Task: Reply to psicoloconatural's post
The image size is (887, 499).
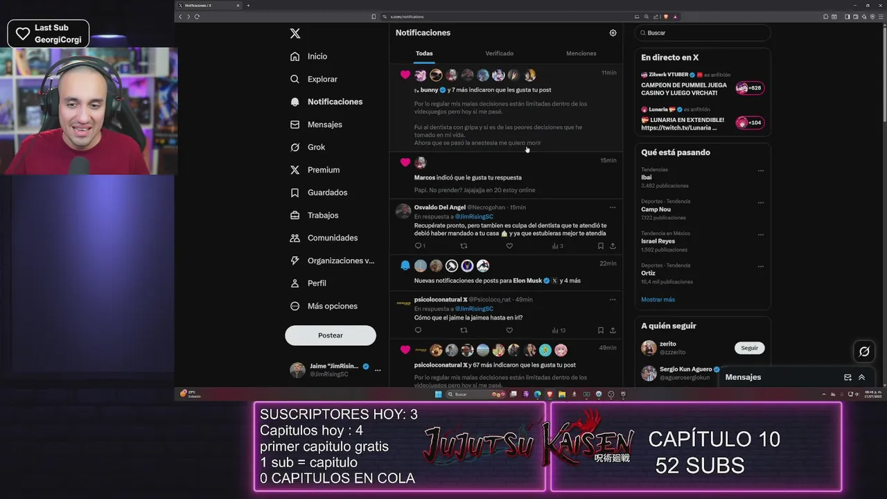Action: 418,331
